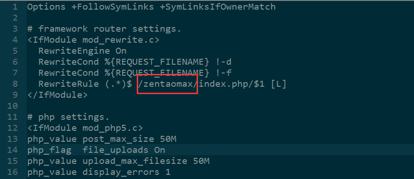The height and width of the screenshot is (179, 414).
Task: Click the php settings comment line
Action: pyautogui.click(x=68, y=117)
